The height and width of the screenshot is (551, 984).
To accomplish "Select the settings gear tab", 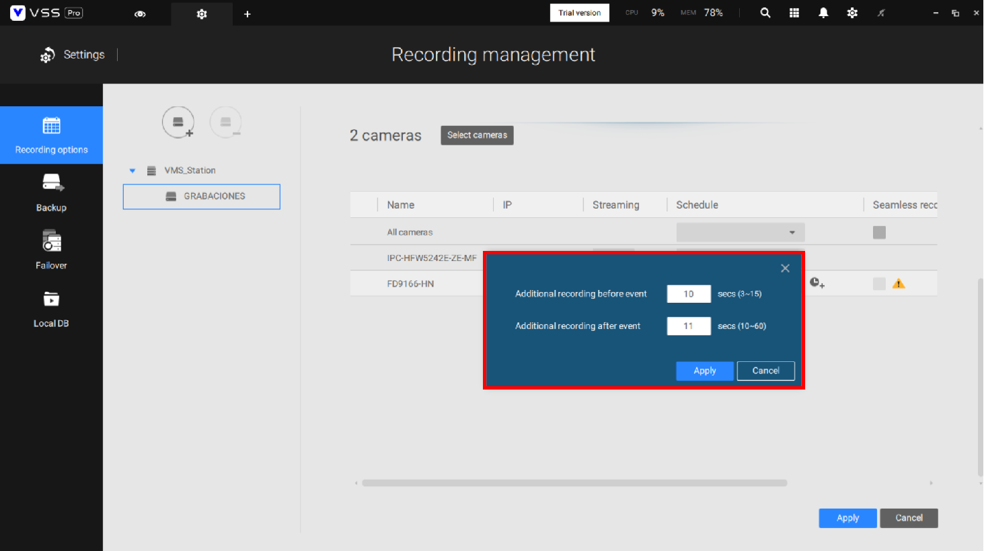I will click(202, 13).
